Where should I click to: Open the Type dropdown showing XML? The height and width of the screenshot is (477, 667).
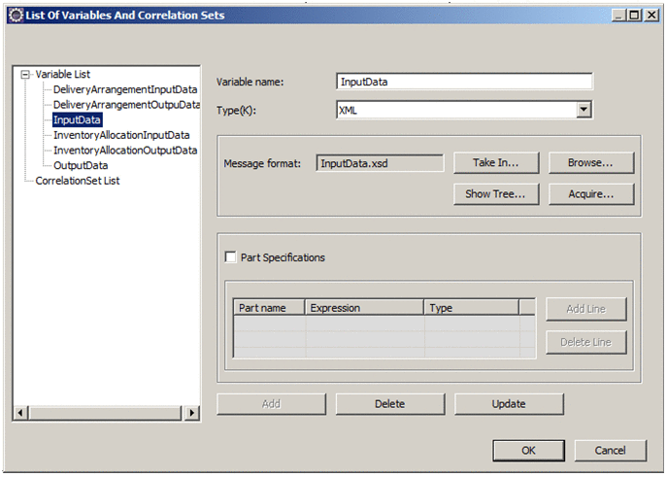click(584, 111)
